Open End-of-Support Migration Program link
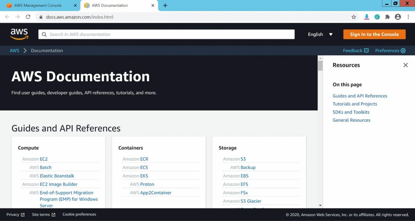Screen dimensions: 415x221 point(69,199)
